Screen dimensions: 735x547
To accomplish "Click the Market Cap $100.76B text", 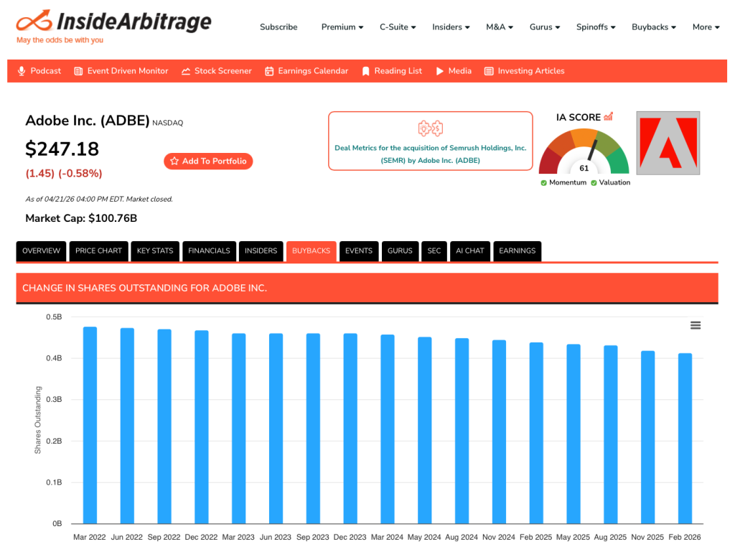I will [81, 218].
